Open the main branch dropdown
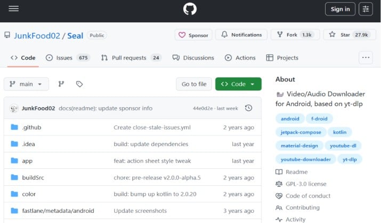 [x=26, y=84]
